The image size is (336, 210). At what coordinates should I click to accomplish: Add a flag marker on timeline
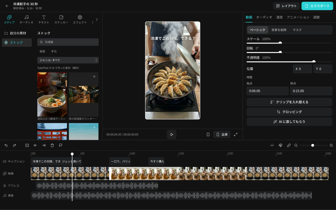(x=61, y=145)
